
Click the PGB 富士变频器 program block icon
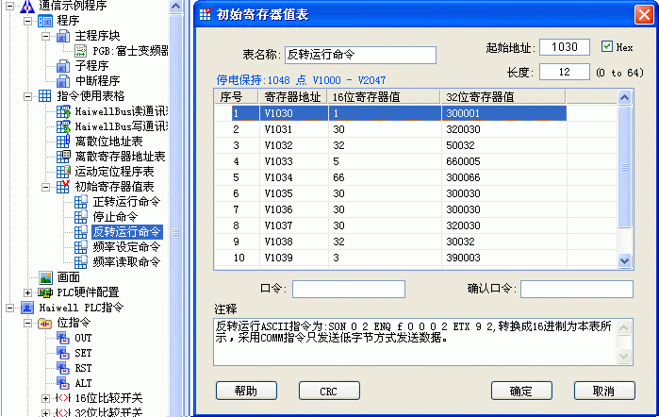[81, 51]
